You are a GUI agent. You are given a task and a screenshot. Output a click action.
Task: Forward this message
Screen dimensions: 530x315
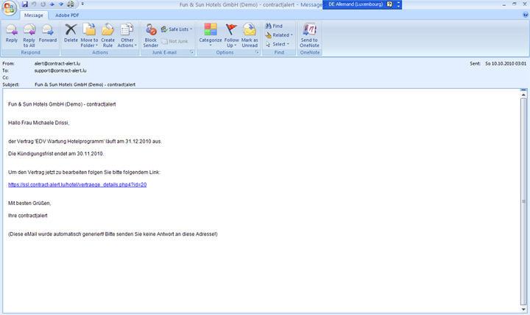47,33
